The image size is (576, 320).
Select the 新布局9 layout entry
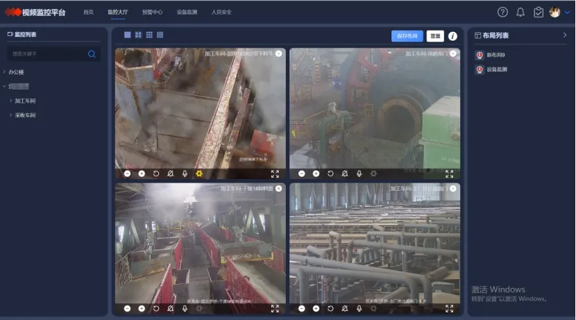coord(495,55)
